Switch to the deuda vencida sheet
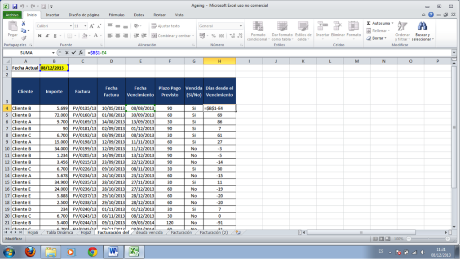This screenshot has height=259, width=460. (x=149, y=232)
